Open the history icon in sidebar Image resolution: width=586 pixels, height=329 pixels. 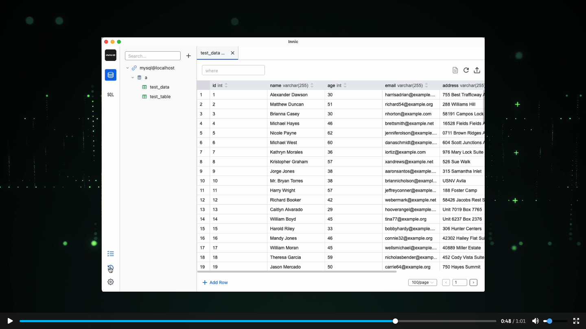(x=110, y=268)
